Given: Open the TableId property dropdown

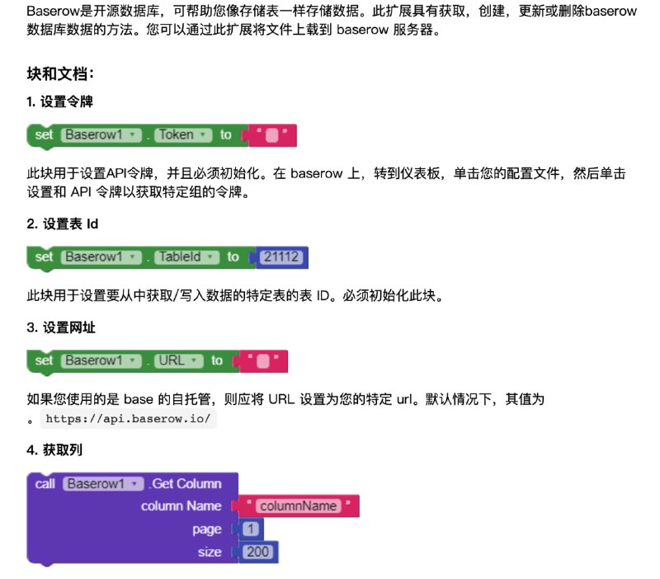Looking at the screenshot, I should coord(187,257).
